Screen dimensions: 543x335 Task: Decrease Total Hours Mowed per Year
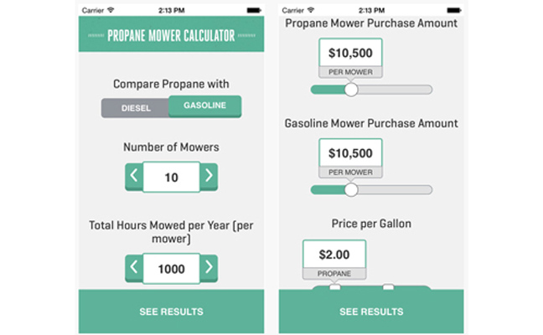(x=133, y=268)
